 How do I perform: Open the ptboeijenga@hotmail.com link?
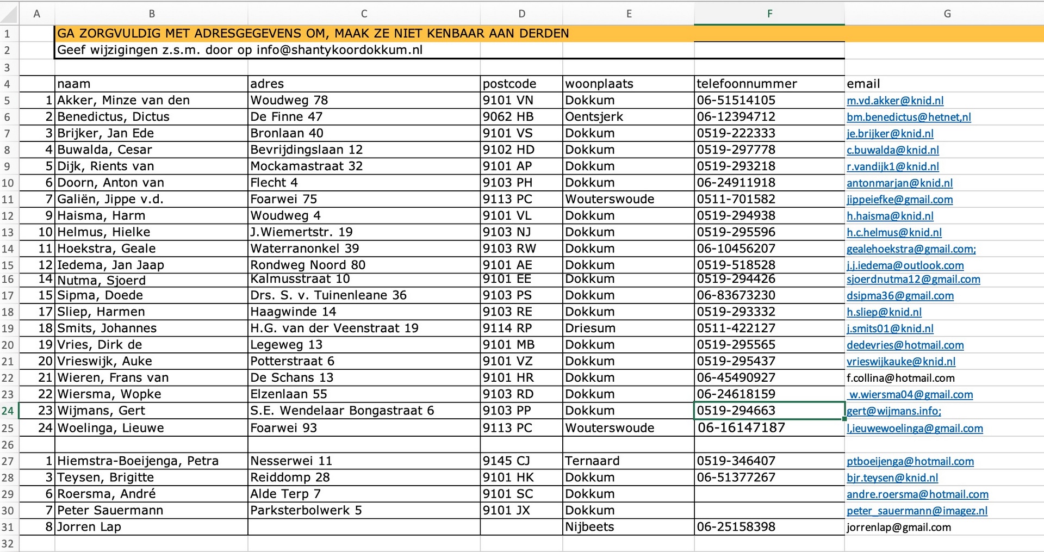[910, 461]
